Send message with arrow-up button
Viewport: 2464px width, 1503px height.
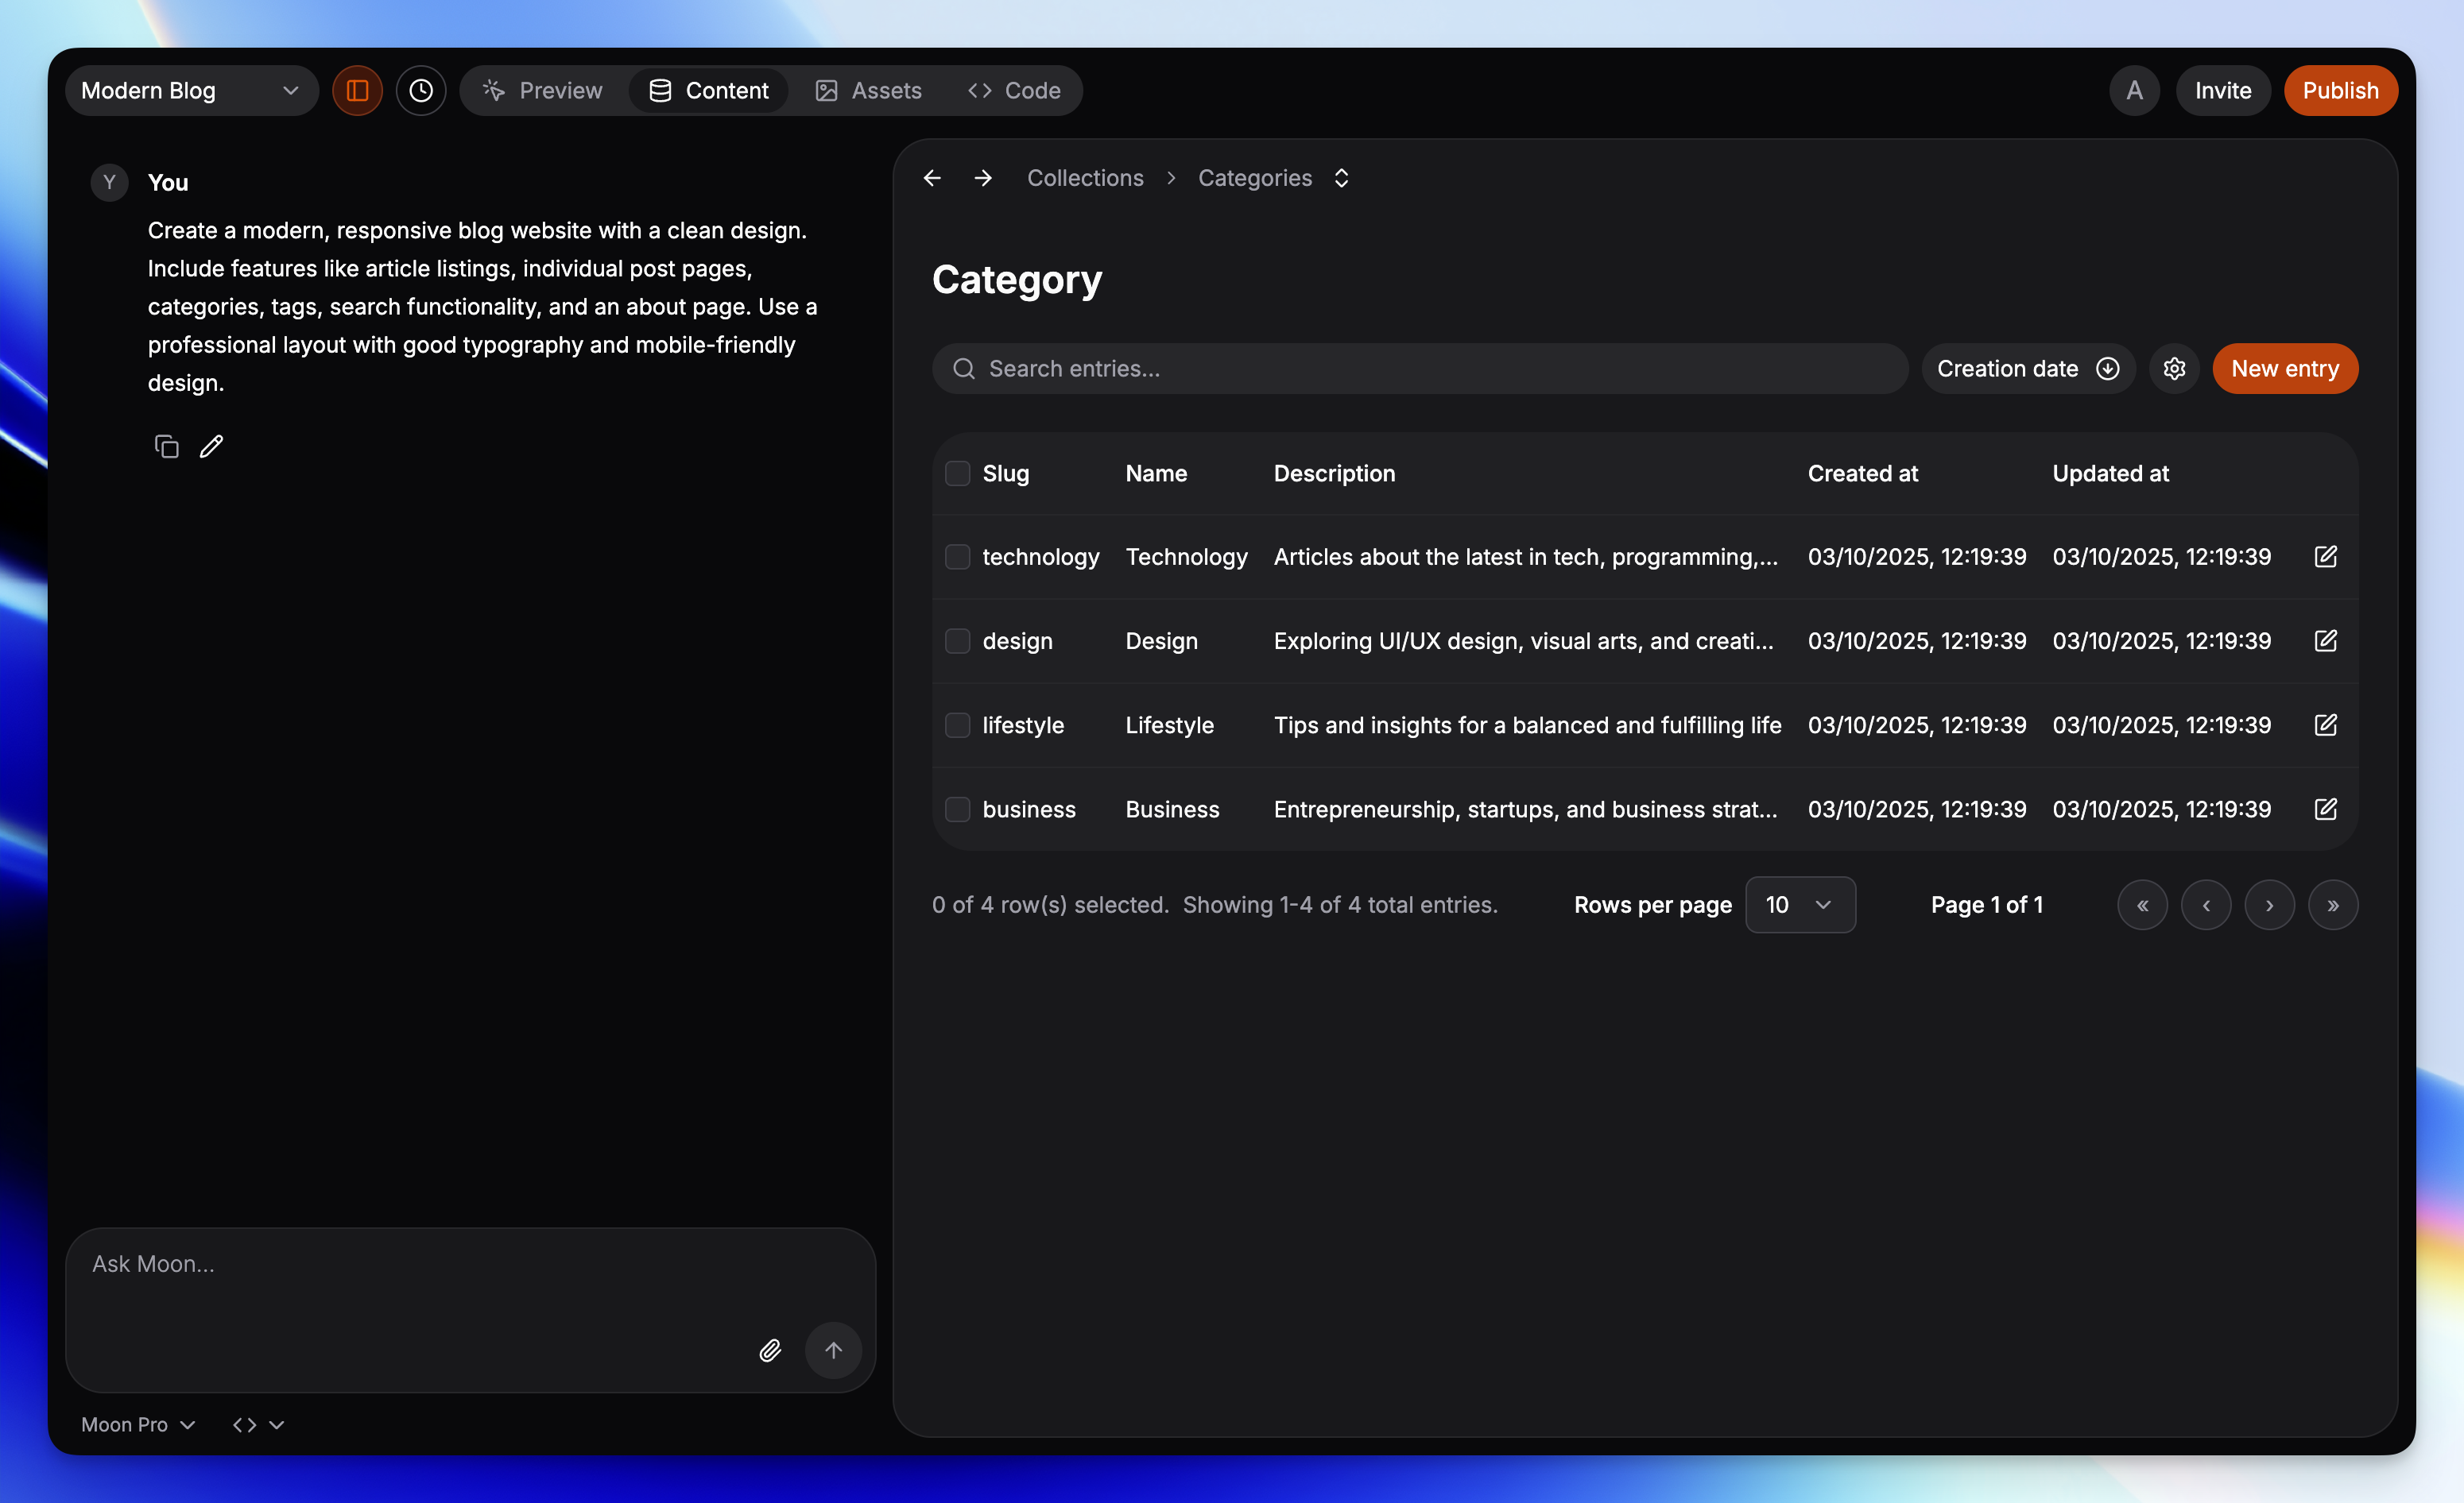[x=833, y=1350]
